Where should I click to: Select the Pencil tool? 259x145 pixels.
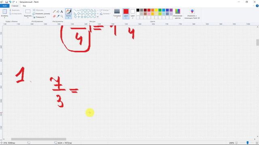tap(54, 12)
